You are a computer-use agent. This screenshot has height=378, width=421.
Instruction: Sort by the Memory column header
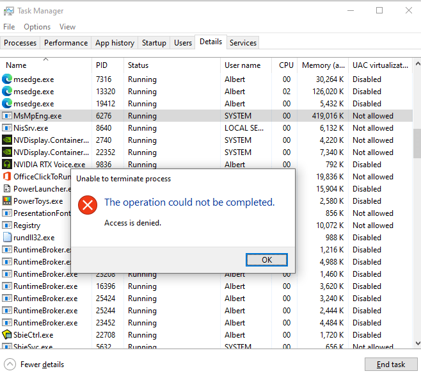click(x=322, y=65)
